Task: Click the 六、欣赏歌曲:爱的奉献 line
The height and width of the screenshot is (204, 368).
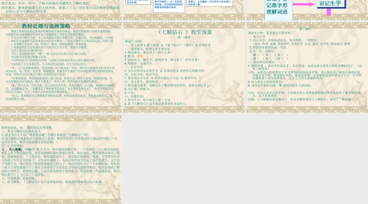Action: (18, 178)
